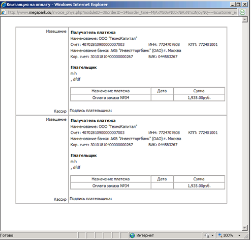Click the scrollbar up arrow

245,20
